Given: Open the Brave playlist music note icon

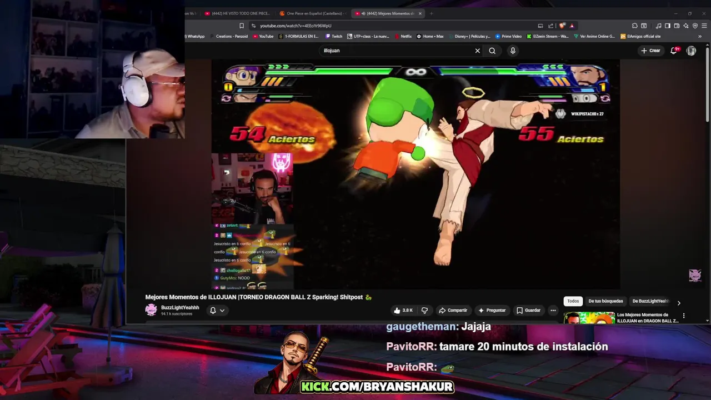Looking at the screenshot, I should click(659, 26).
